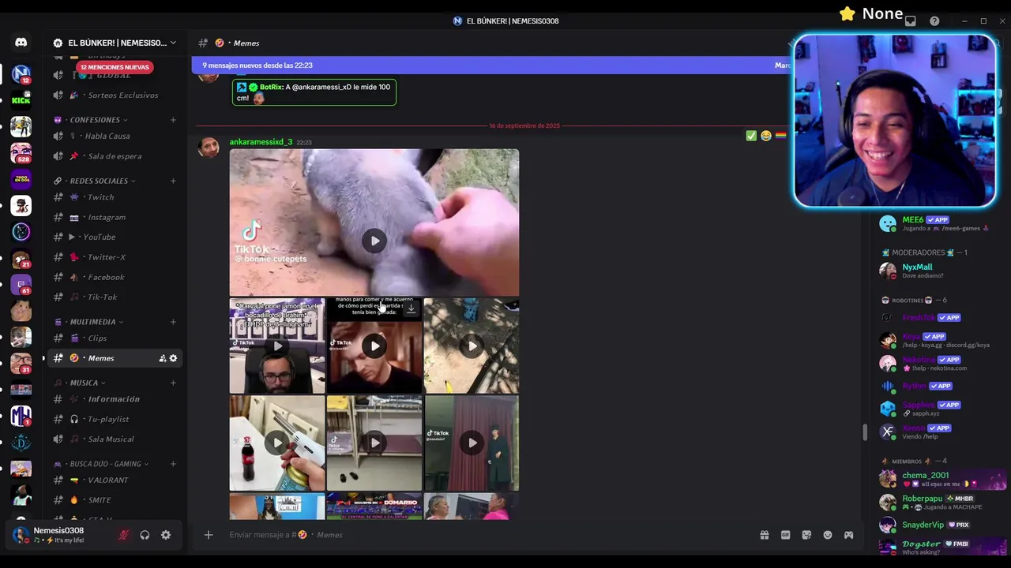Join the Sala Musical voice channel
Viewport: 1011px width, 568px height.
tap(115, 439)
